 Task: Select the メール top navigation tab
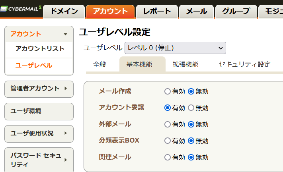(197, 12)
